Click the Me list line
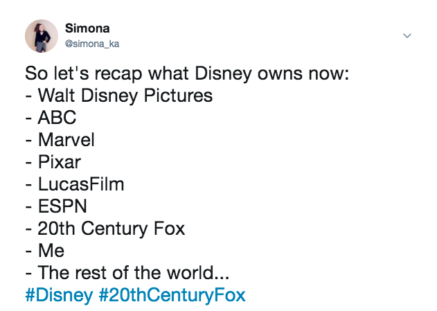437x311 pixels. (45, 251)
